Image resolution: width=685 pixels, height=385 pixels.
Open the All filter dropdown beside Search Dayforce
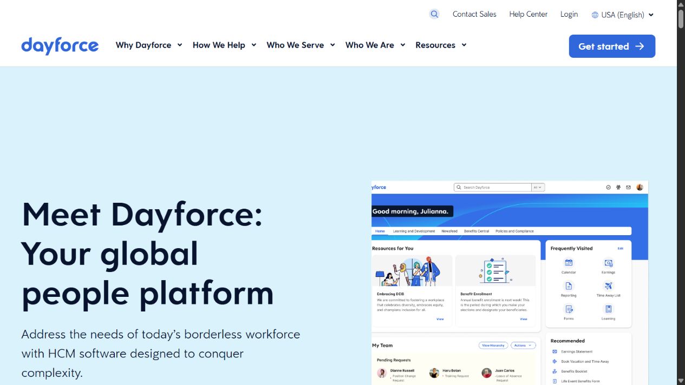pyautogui.click(x=538, y=187)
